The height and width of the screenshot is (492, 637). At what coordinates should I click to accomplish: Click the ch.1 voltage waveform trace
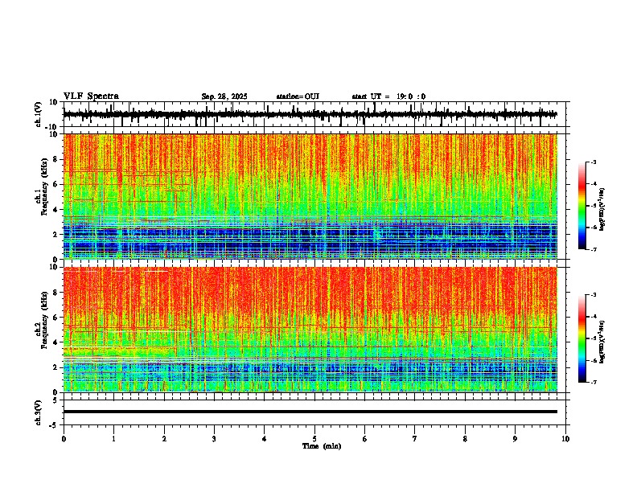click(310, 114)
